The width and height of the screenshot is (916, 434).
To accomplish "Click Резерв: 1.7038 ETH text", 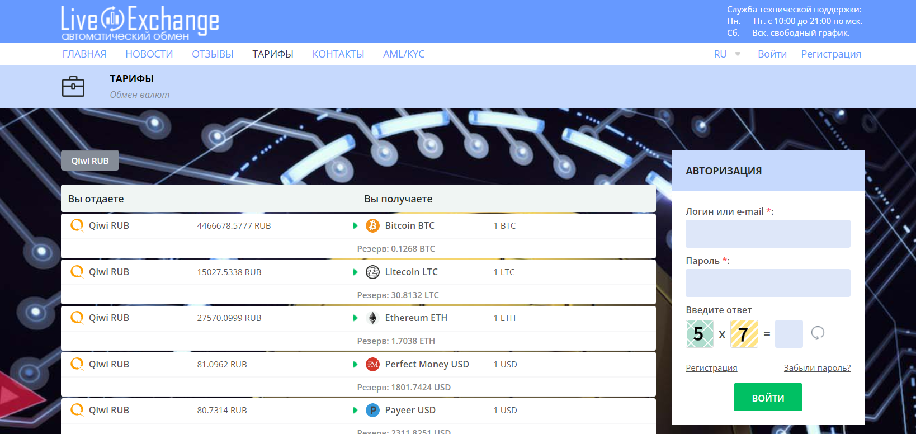I will (x=396, y=341).
